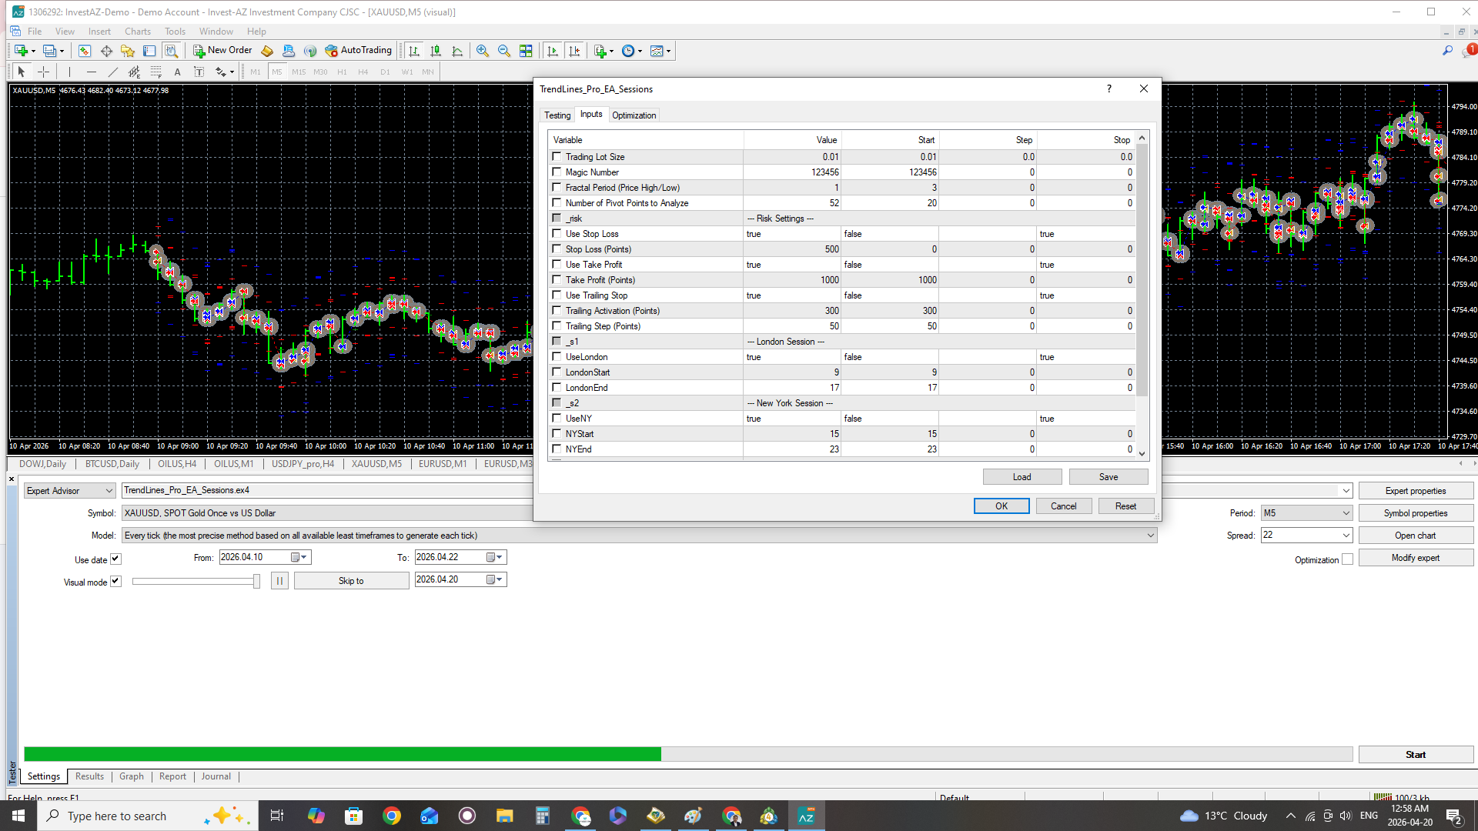1478x831 pixels.
Task: Expand the Spread dropdown
Action: click(x=1346, y=536)
